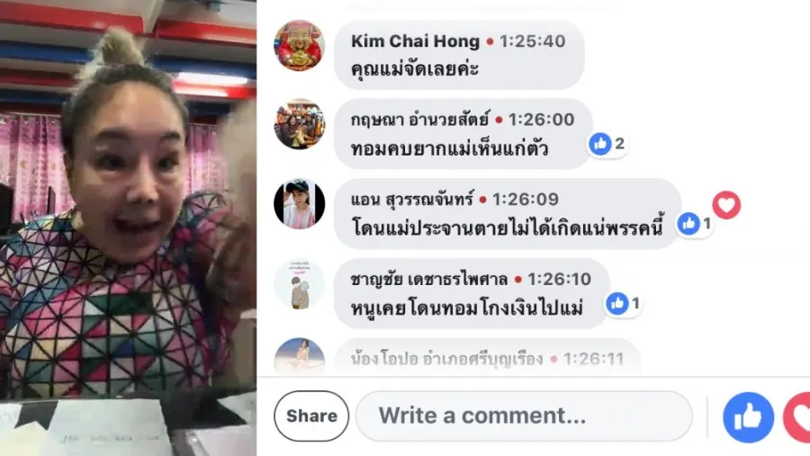Screen dimensions: 810x456
Task: Open ชาญชัย เดชาธรไพศาล profile avatar
Action: (x=299, y=284)
